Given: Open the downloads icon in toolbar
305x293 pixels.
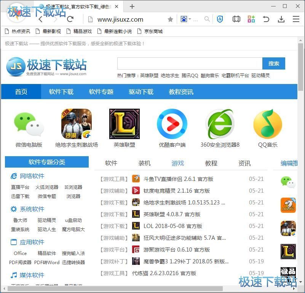Looking at the screenshot, I should [x=281, y=19].
